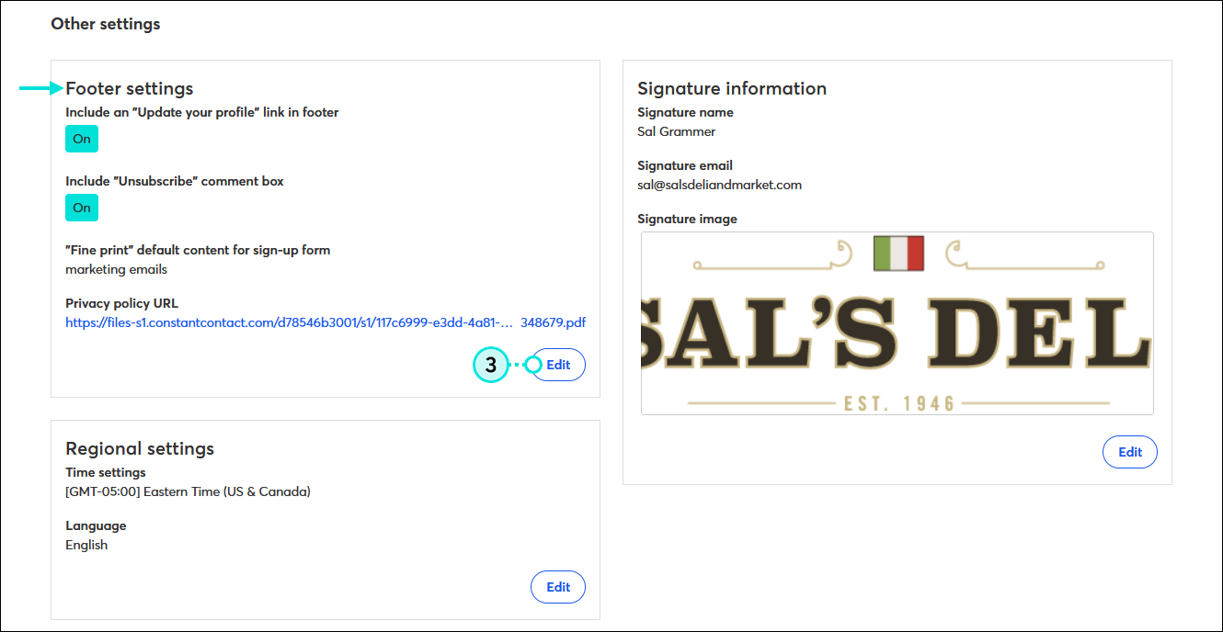Select the signature email sal@salsdeliandmarket.com
Image resolution: width=1223 pixels, height=632 pixels.
(719, 185)
